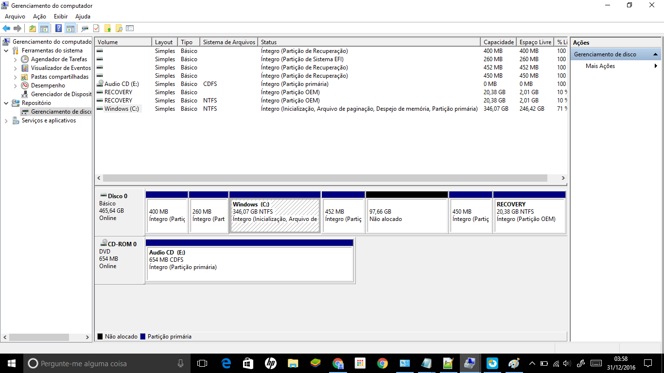The height and width of the screenshot is (373, 664).
Task: Open the Arquivo menu
Action: [15, 17]
